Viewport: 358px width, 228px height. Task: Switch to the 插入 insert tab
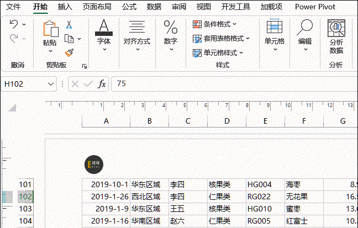coord(65,7)
